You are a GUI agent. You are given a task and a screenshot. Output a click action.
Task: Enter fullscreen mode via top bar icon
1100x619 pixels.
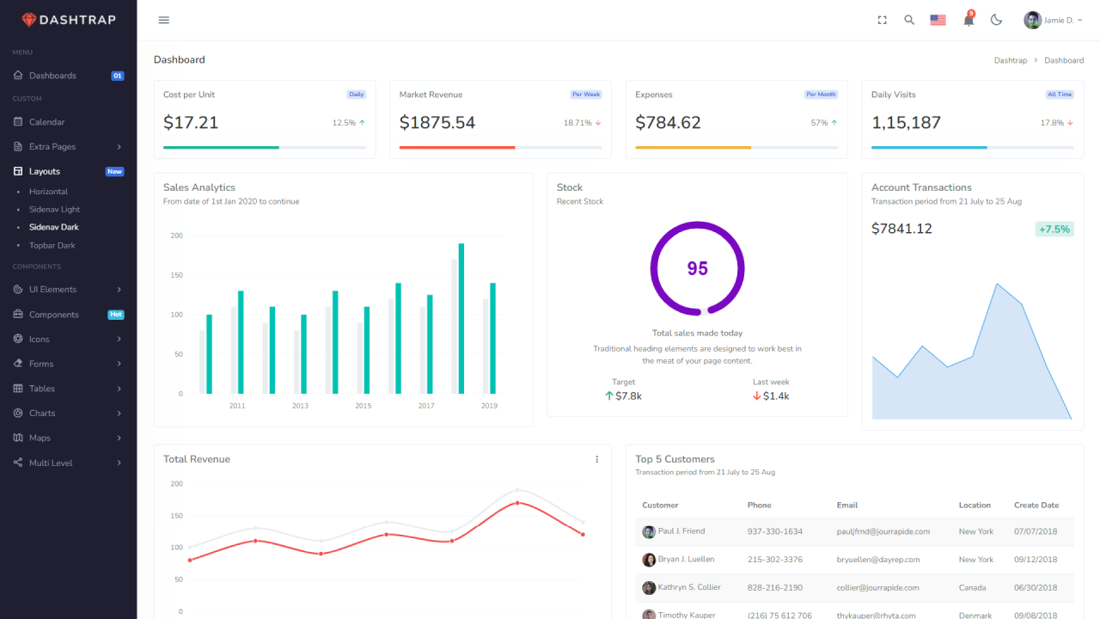point(882,20)
